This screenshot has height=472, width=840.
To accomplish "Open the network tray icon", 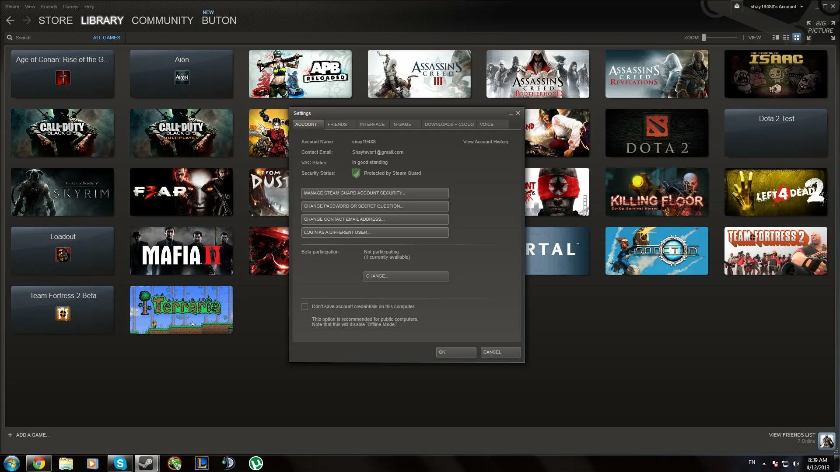I will tap(785, 464).
